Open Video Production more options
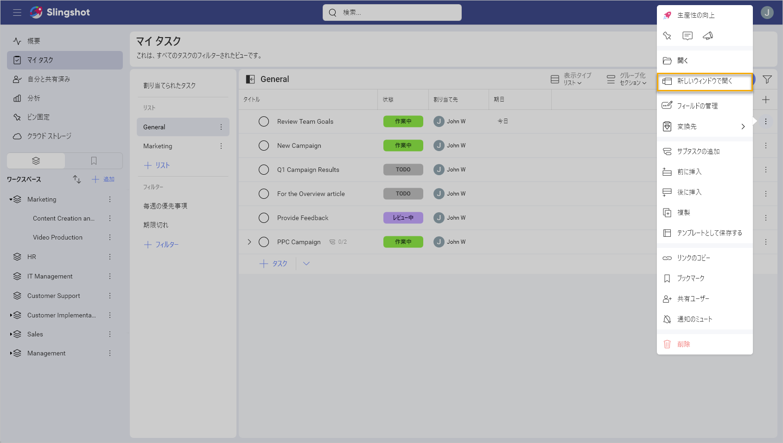Image resolution: width=783 pixels, height=443 pixels. click(x=110, y=237)
